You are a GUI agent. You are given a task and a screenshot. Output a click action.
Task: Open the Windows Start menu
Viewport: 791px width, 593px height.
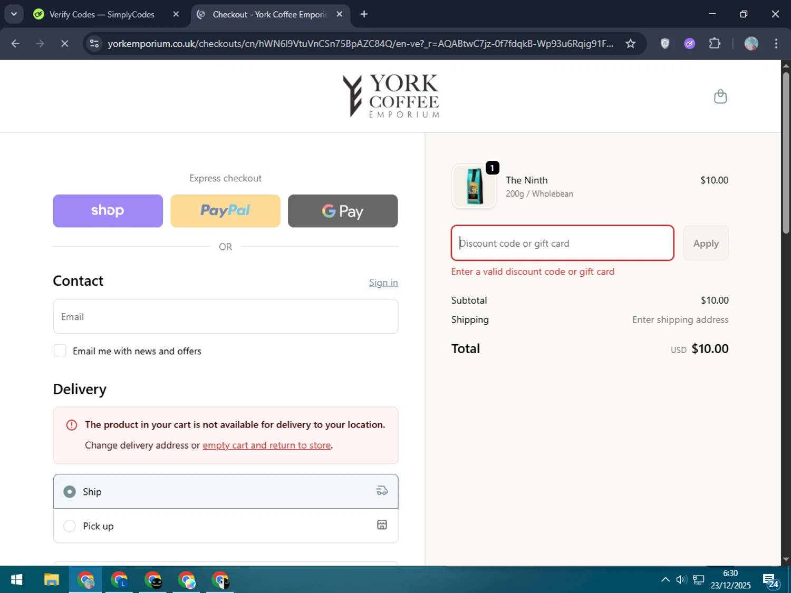[17, 580]
